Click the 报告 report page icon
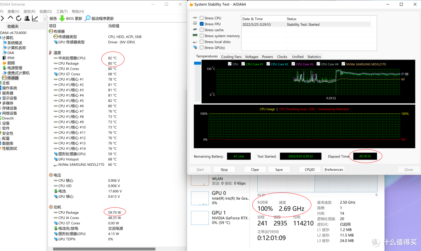 pyautogui.click(x=45, y=18)
